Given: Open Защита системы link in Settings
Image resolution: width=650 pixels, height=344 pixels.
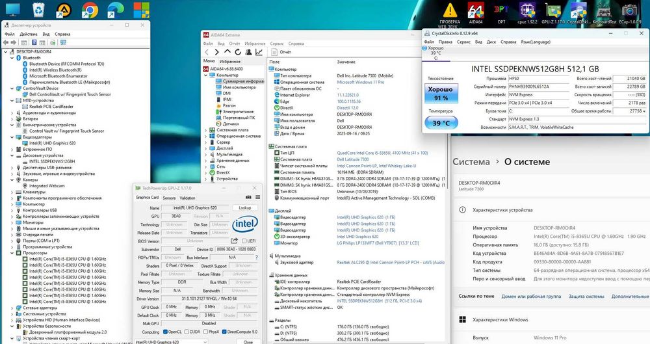Looking at the screenshot, I should pos(586,297).
